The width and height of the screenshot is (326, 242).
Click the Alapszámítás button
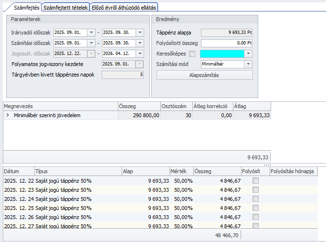click(x=204, y=75)
